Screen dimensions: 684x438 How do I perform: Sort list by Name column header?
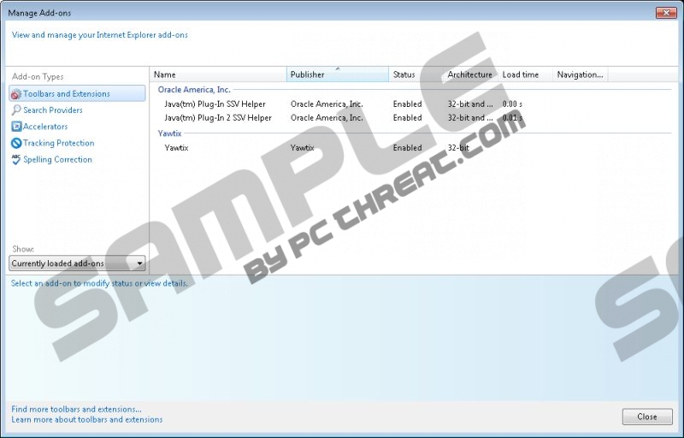coord(218,74)
